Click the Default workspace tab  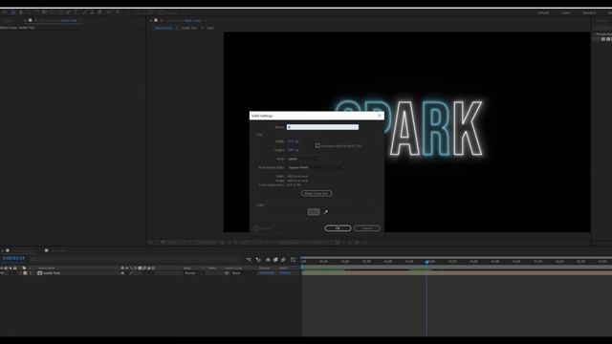click(543, 12)
